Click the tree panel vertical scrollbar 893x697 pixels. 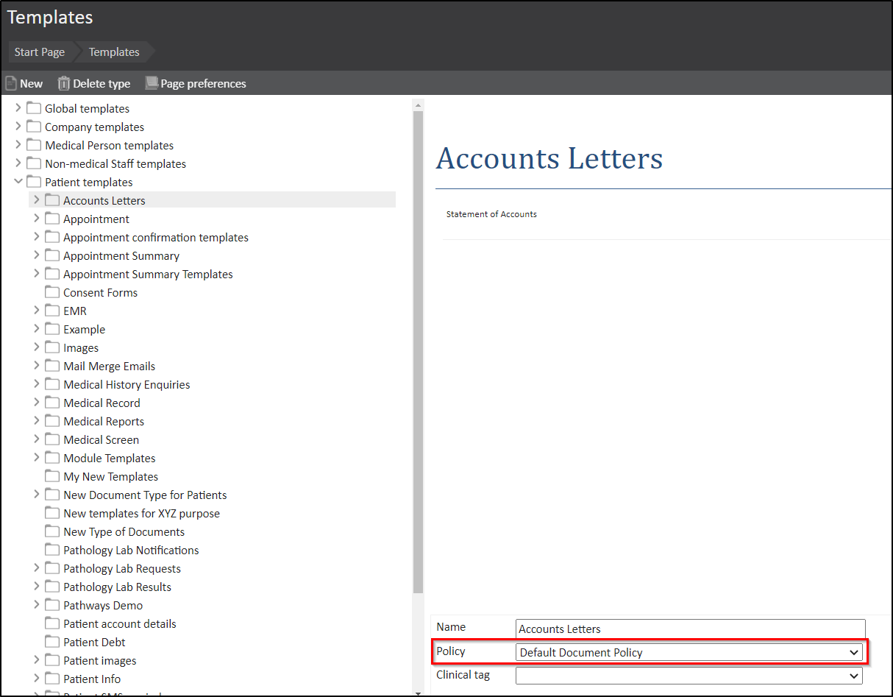pos(418,352)
